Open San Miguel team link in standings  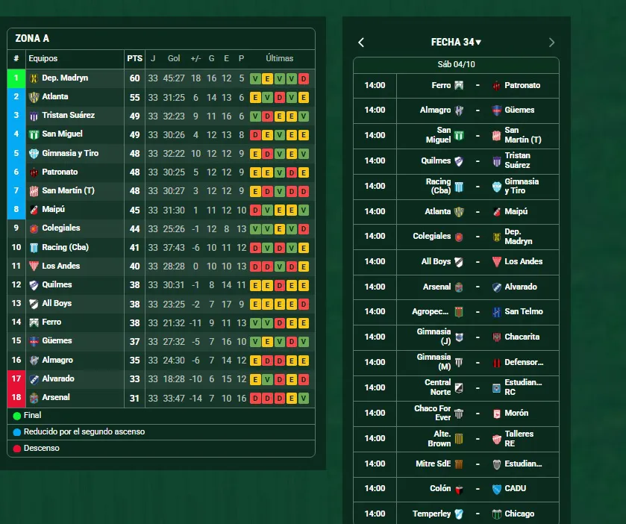click(x=62, y=134)
